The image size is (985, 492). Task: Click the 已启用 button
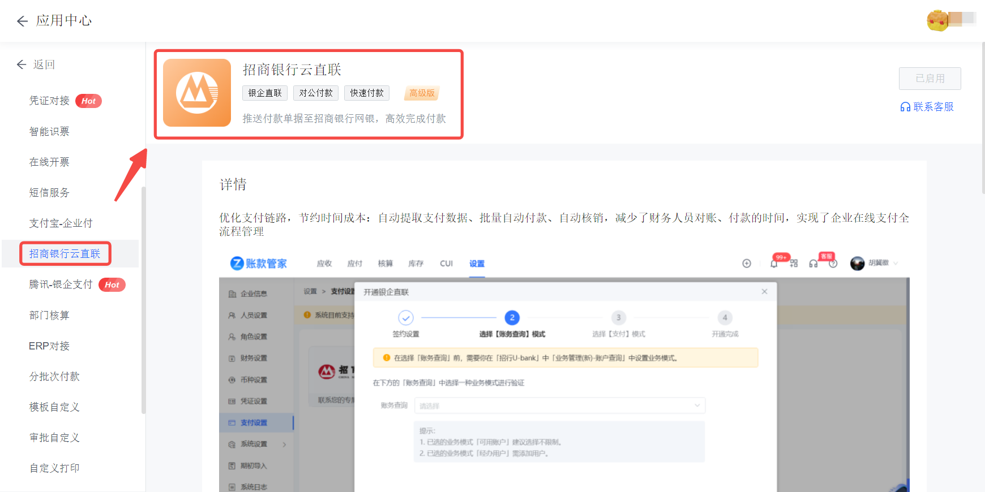[930, 79]
